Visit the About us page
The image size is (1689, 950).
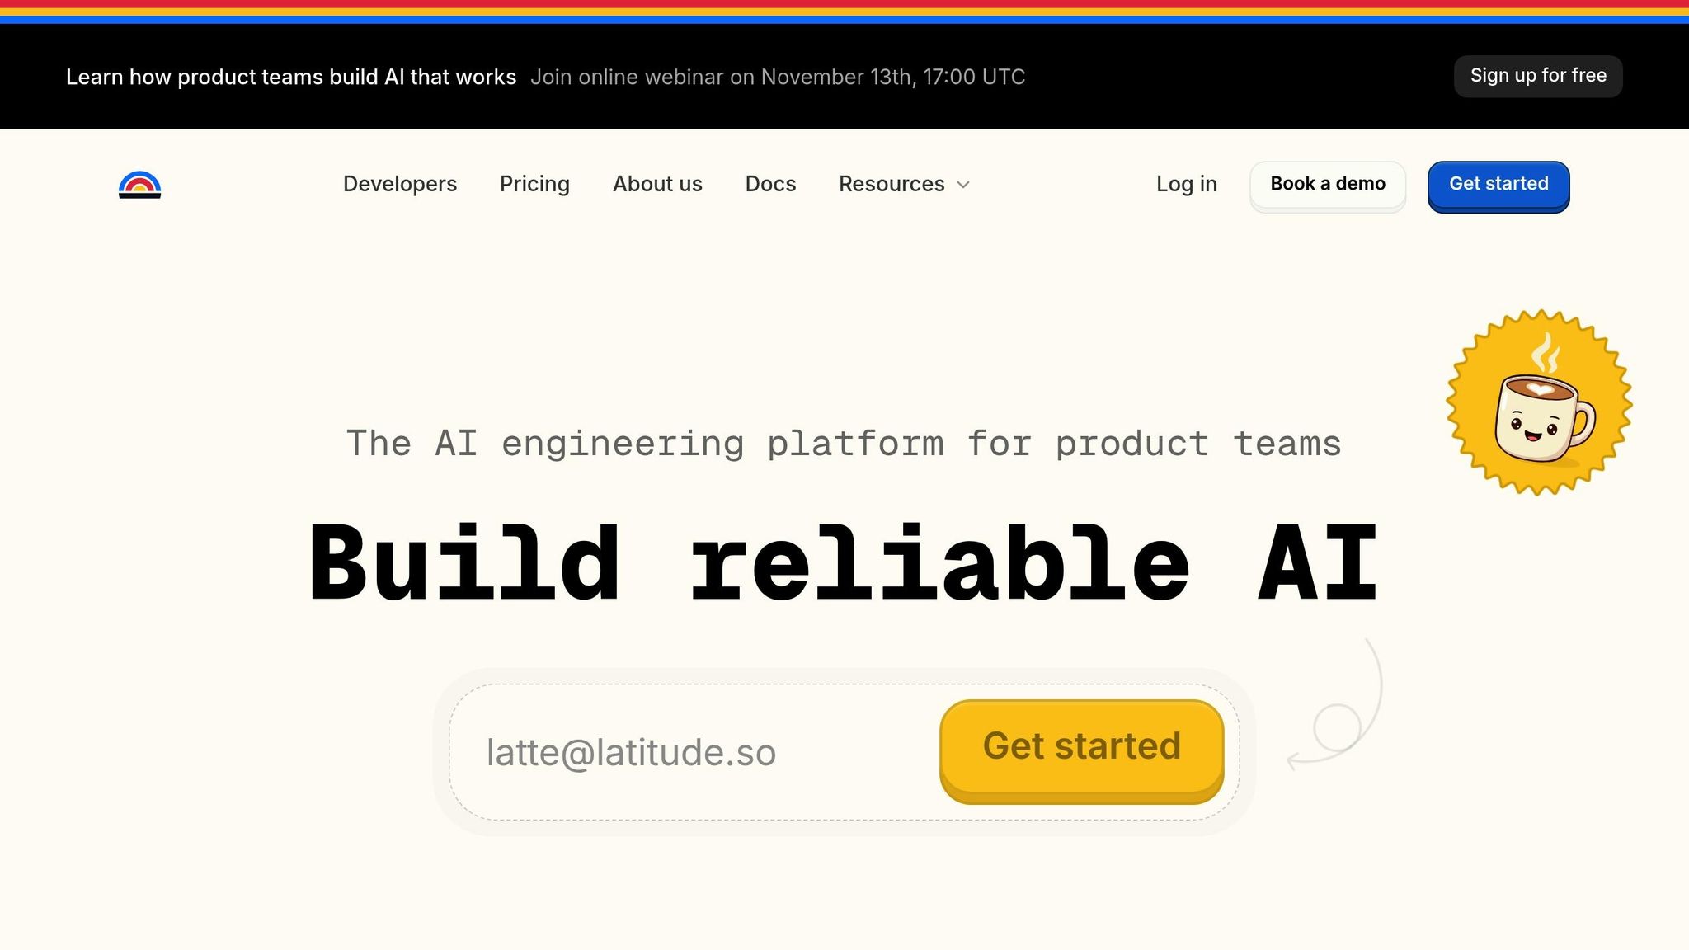pos(657,184)
